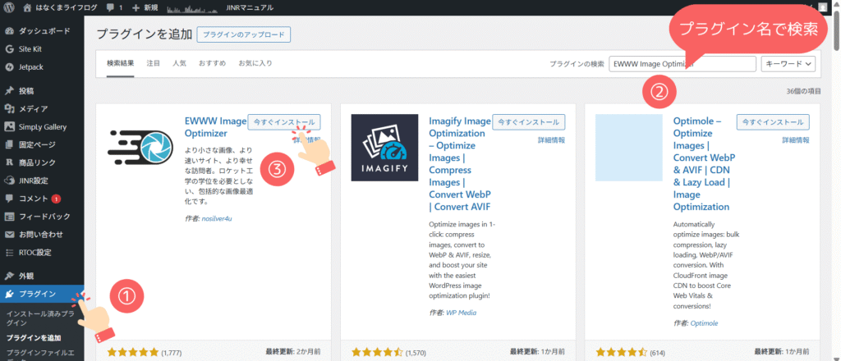This screenshot has width=841, height=361.
Task: Select プラグインを追加 submenu item
Action: point(34,338)
